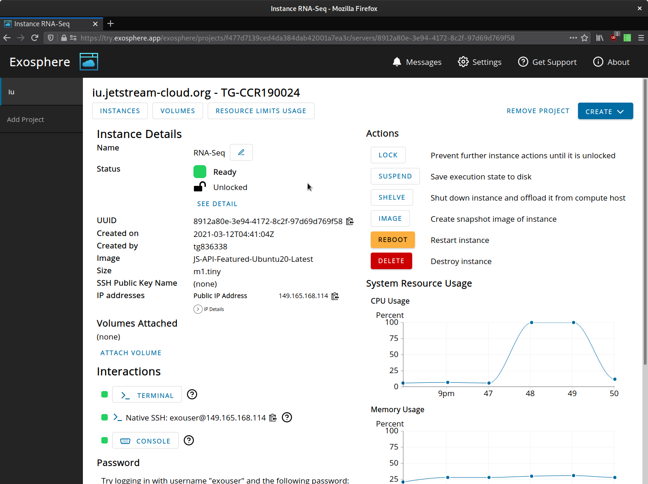Click REMOVE PROJECT link
Screen dimensions: 648x484
point(538,111)
